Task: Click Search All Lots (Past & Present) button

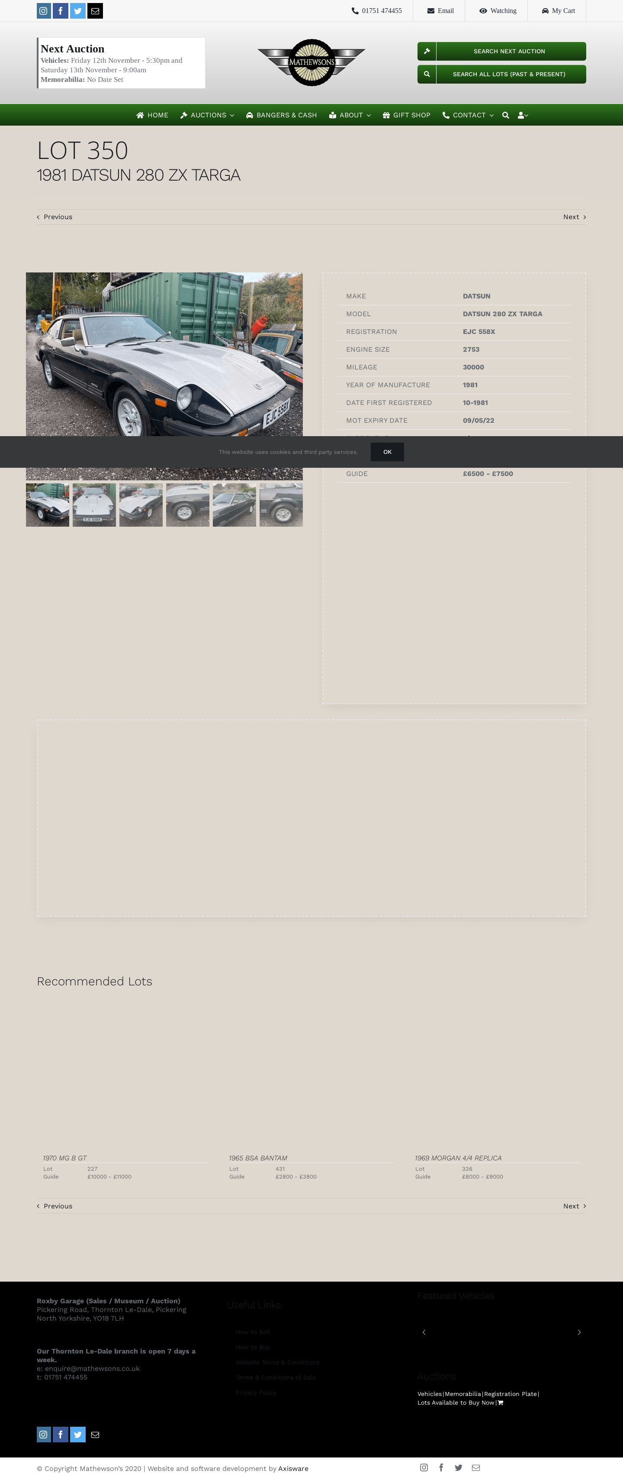Action: [x=509, y=74]
